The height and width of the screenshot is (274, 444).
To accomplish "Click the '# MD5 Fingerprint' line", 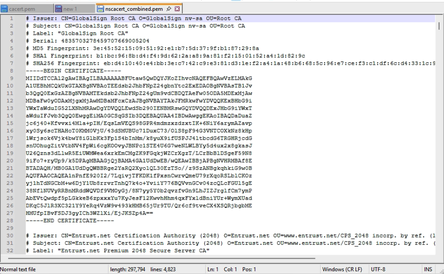I will pos(142,48).
